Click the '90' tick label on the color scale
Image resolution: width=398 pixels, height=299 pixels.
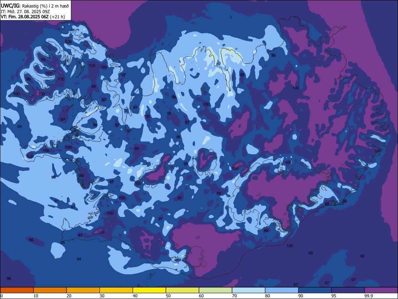pyautogui.click(x=301, y=296)
